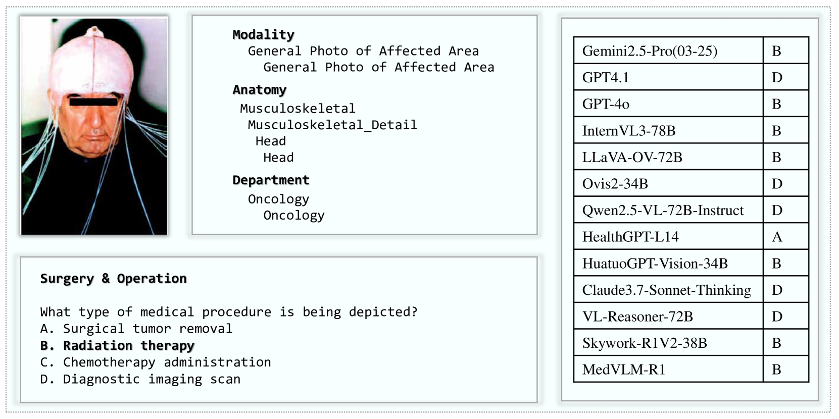839x419 pixels.
Task: Select answer C, Chemotherapy administration
Action: pyautogui.click(x=156, y=362)
